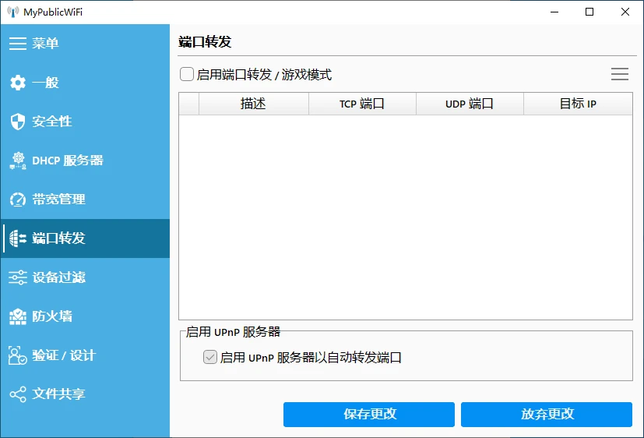Click the MyPublicWiFi title bar app icon
The height and width of the screenshot is (438, 644).
(12, 12)
